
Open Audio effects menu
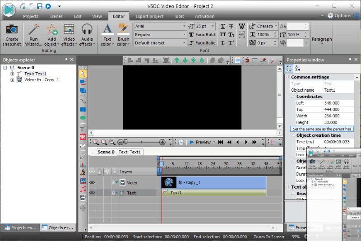pos(87,35)
